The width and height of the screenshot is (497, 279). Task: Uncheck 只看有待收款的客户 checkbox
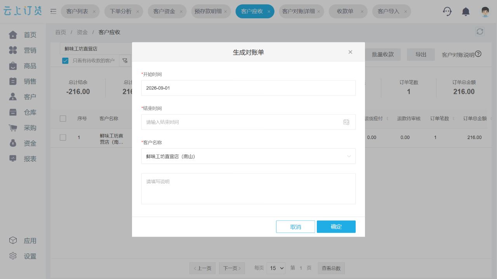65,60
